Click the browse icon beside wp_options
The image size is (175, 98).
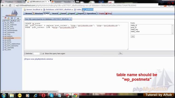tap(3, 36)
